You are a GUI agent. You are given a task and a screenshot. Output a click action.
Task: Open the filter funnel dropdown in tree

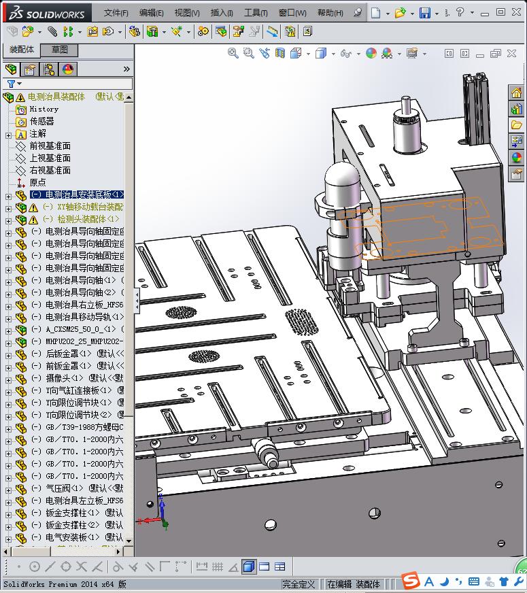click(14, 84)
